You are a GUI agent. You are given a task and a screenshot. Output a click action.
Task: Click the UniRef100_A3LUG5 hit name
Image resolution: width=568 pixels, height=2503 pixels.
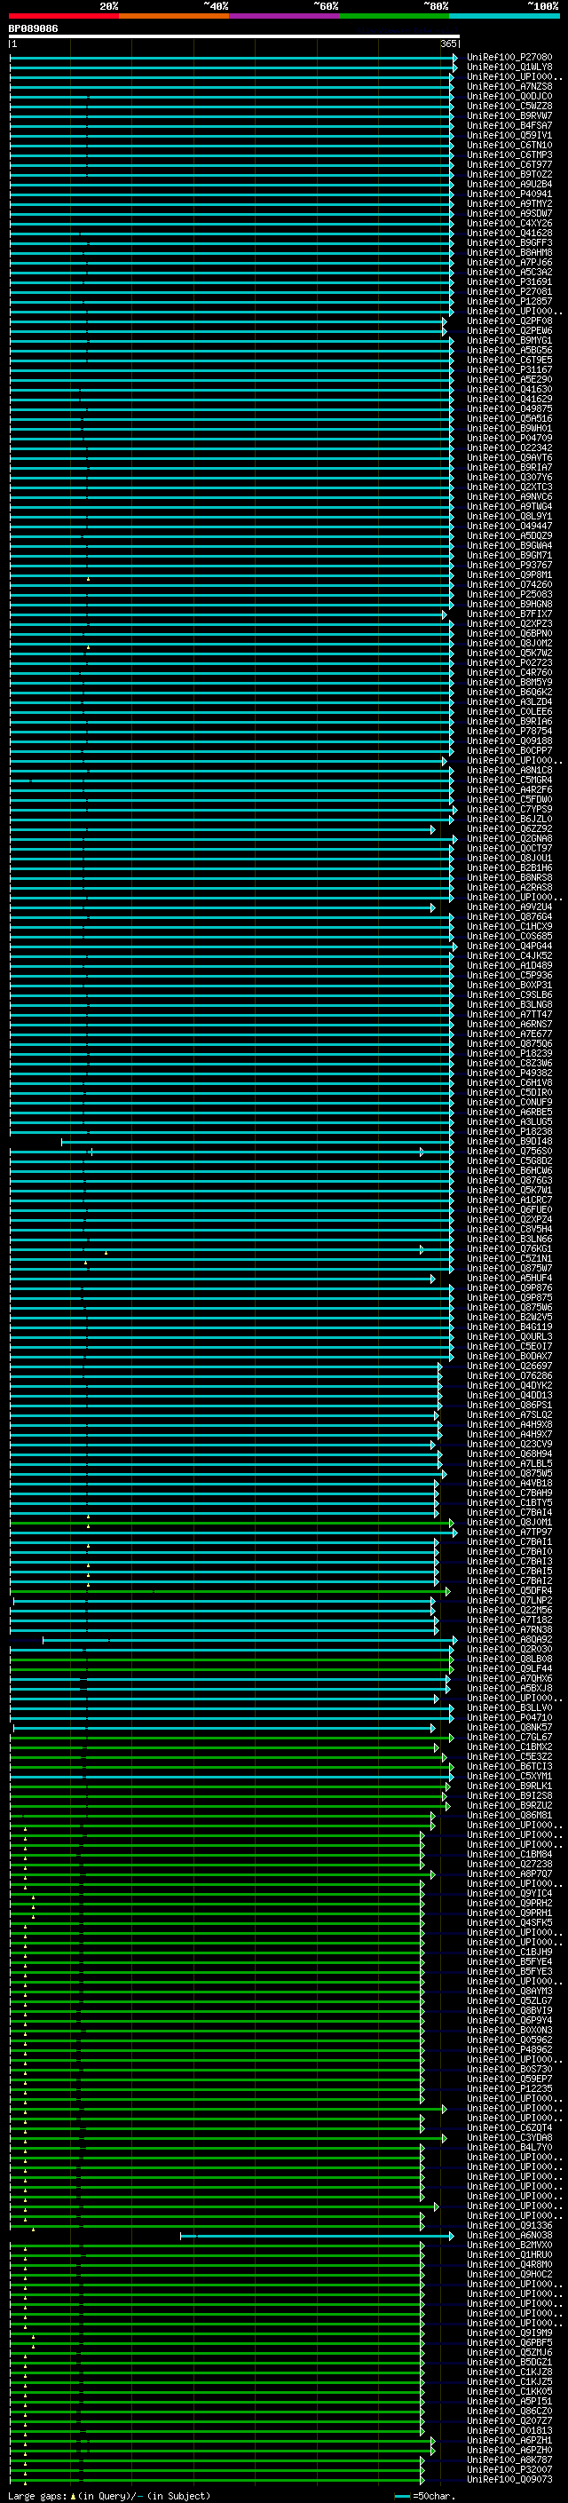point(509,1122)
